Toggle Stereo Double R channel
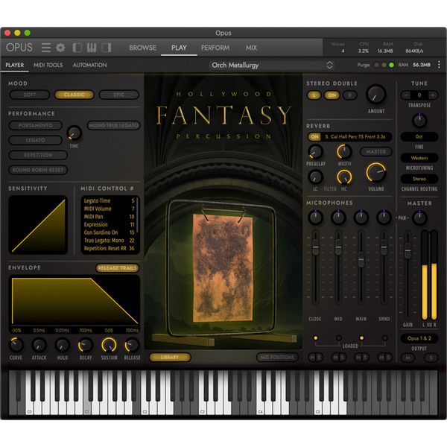Screen dimensions: 447x447 pos(350,95)
